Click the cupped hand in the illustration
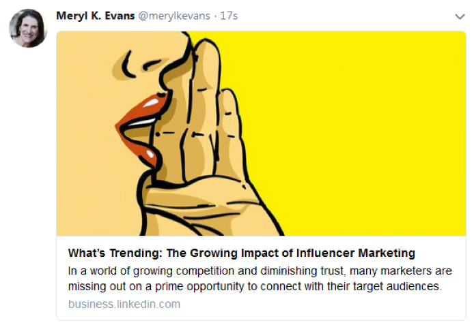 coord(205,136)
